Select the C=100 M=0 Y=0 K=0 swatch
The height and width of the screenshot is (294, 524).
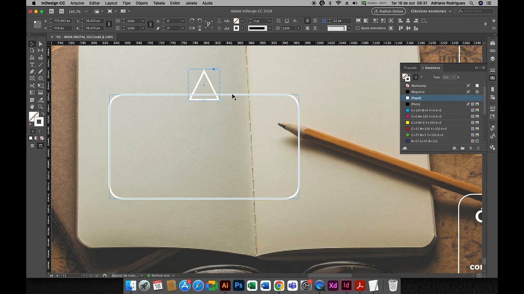point(442,110)
